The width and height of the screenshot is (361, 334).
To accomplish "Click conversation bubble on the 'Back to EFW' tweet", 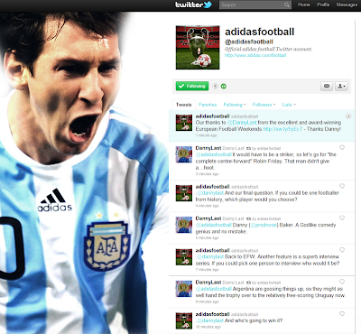I will click(x=342, y=250).
